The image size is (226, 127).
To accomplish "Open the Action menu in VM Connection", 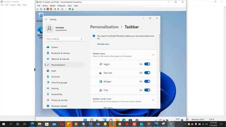I will click(x=45, y=6).
